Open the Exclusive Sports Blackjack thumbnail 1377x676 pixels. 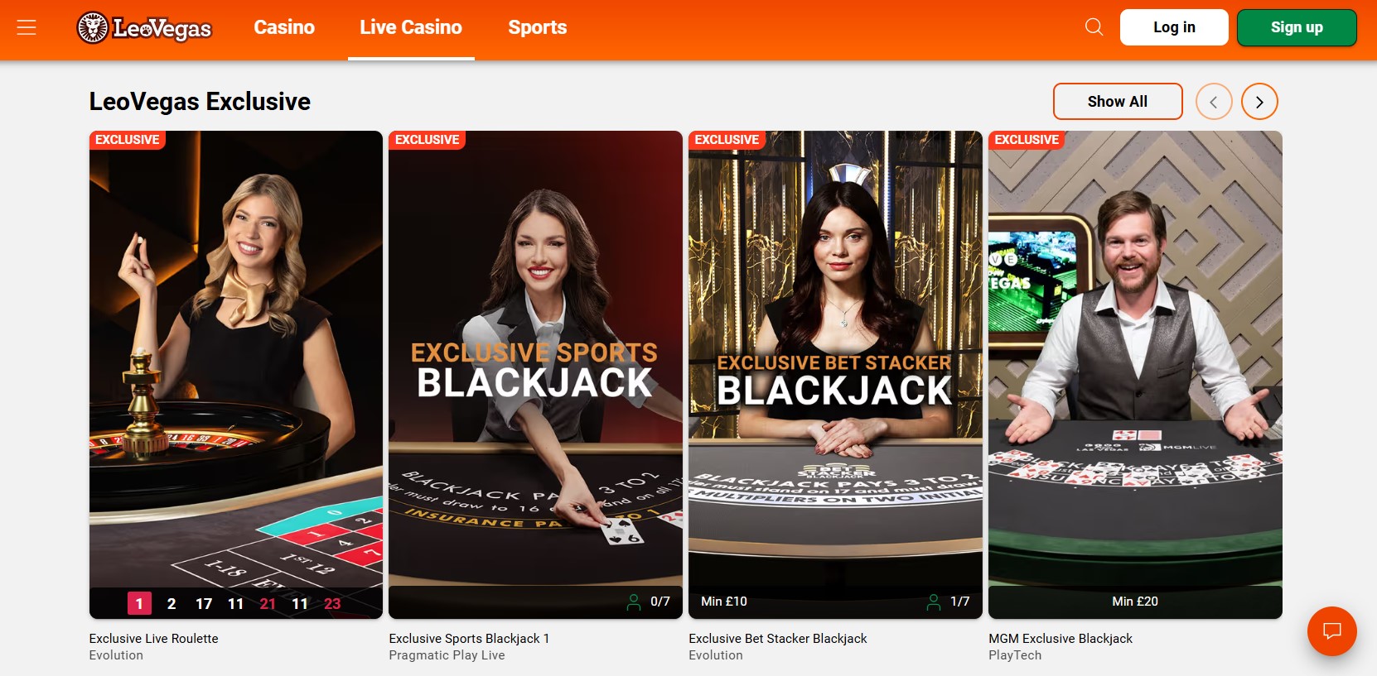(535, 375)
